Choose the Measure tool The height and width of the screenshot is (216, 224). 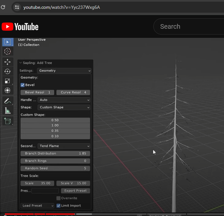tap(8, 111)
